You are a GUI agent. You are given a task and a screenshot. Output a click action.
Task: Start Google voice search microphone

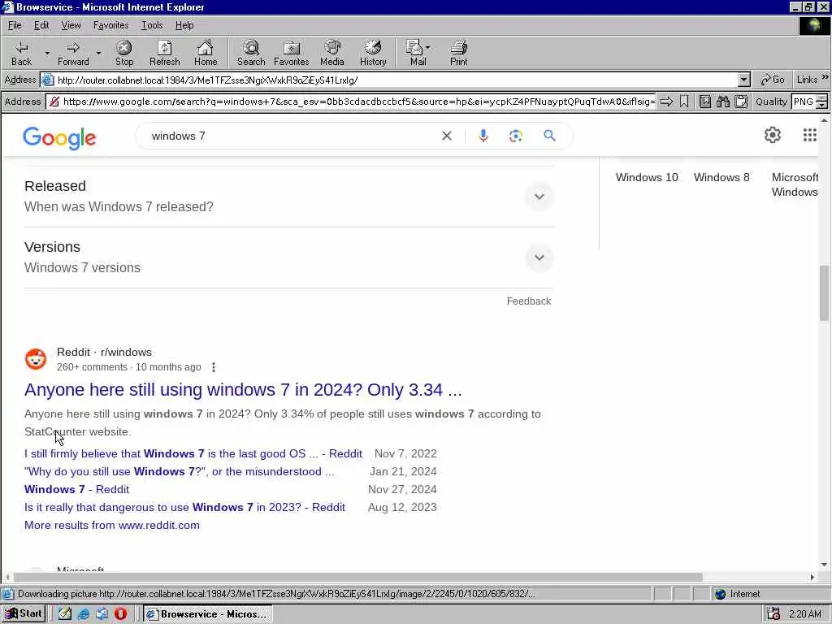[x=483, y=136]
